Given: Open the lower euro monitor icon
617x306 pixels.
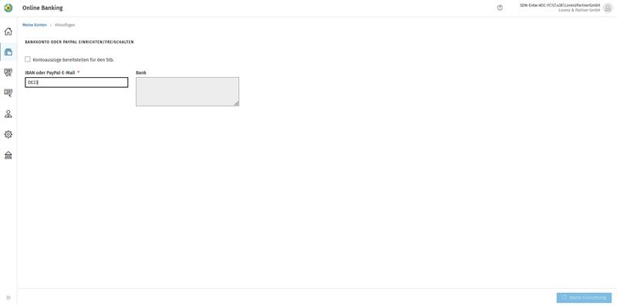Looking at the screenshot, I should tap(8, 93).
